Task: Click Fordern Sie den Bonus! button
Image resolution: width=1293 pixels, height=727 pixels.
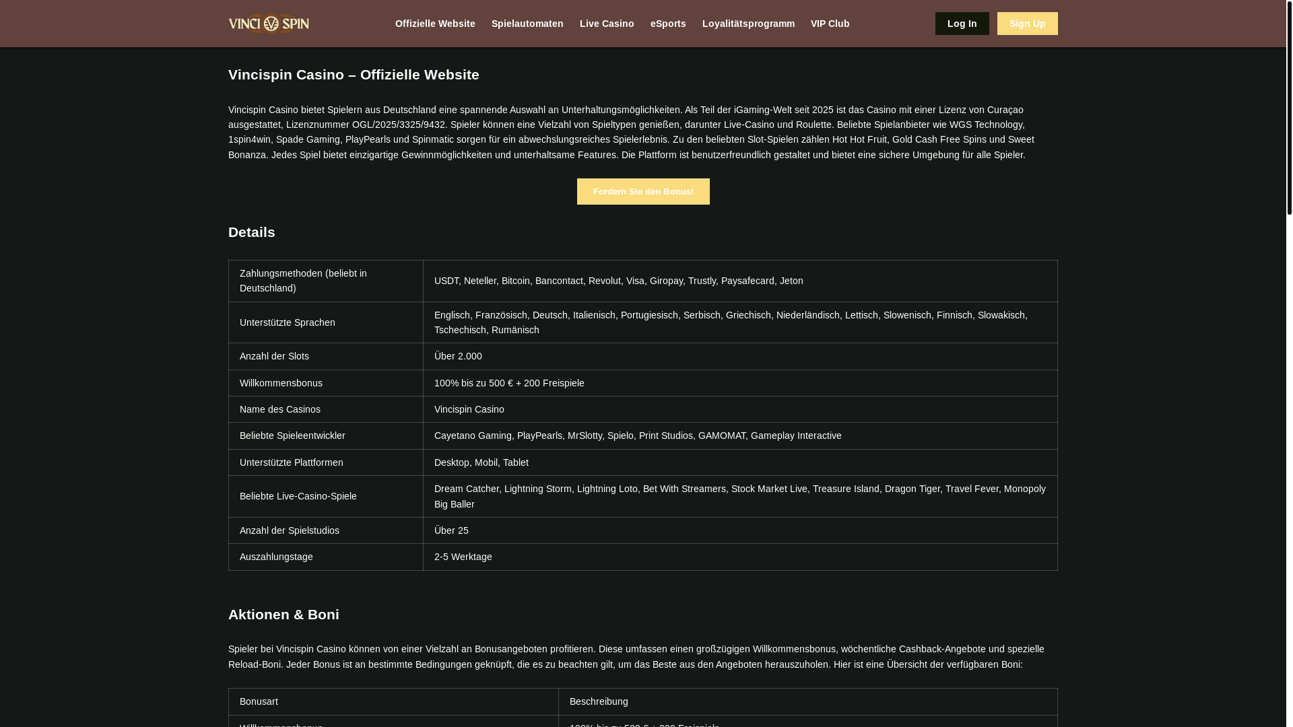Action: point(643,191)
